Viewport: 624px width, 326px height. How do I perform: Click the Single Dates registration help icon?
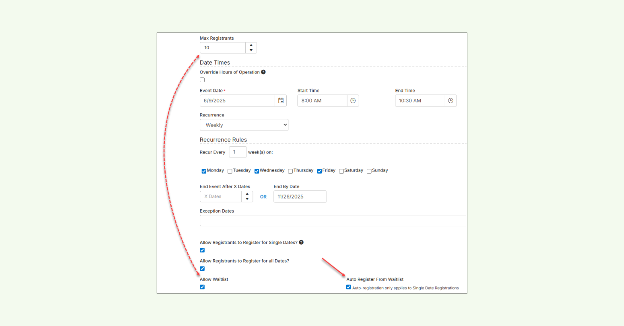pyautogui.click(x=301, y=242)
